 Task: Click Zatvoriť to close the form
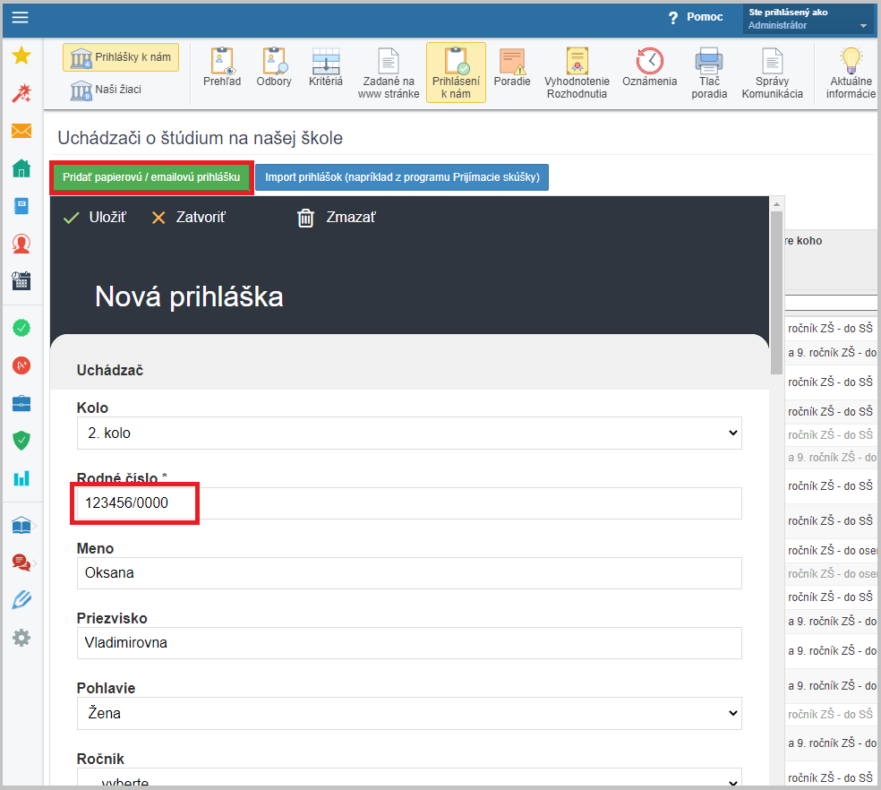tap(189, 218)
